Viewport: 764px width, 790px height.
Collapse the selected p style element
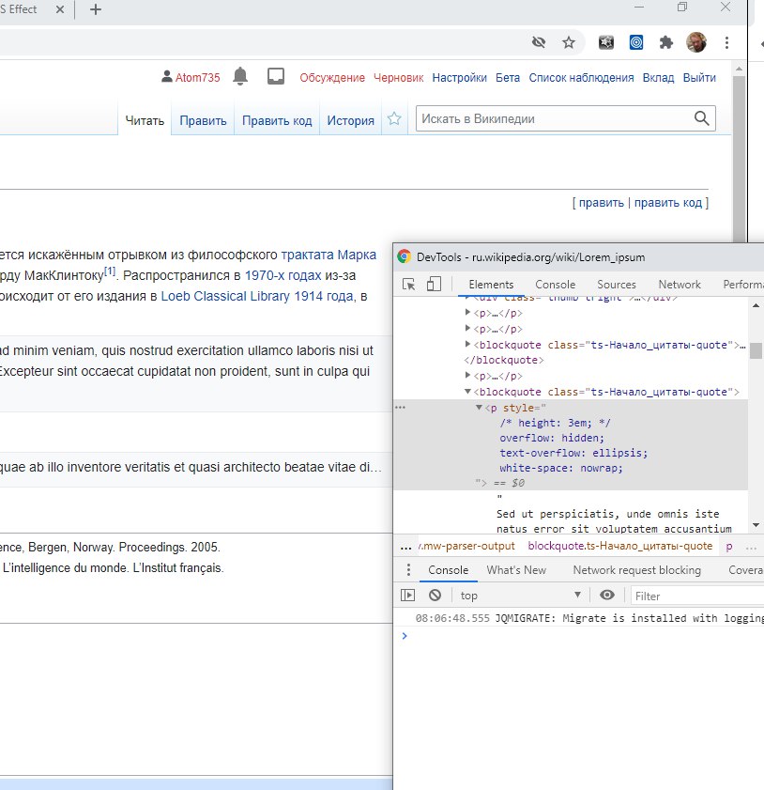pos(480,408)
